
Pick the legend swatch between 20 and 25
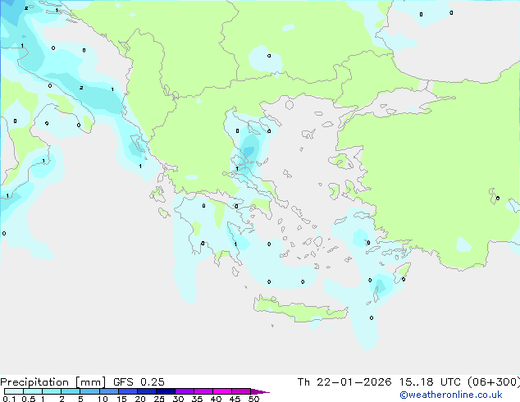click(x=147, y=391)
